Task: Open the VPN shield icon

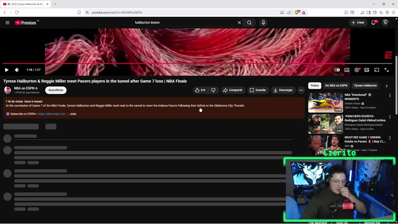Action: point(387,12)
